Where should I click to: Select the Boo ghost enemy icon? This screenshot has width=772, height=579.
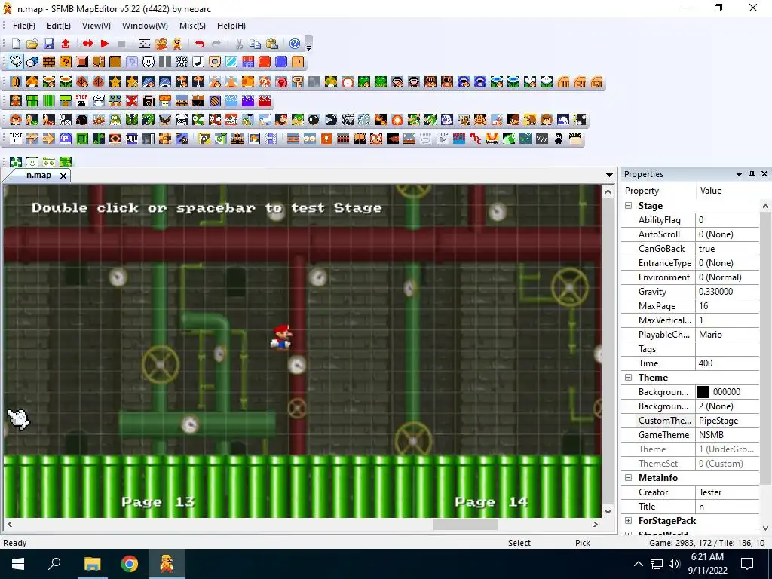[x=447, y=120]
